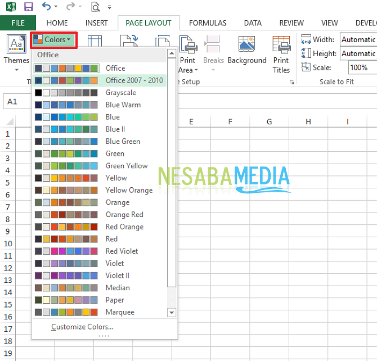Click the Breaks icon
Screen dimensions: 377x361
(x=213, y=44)
